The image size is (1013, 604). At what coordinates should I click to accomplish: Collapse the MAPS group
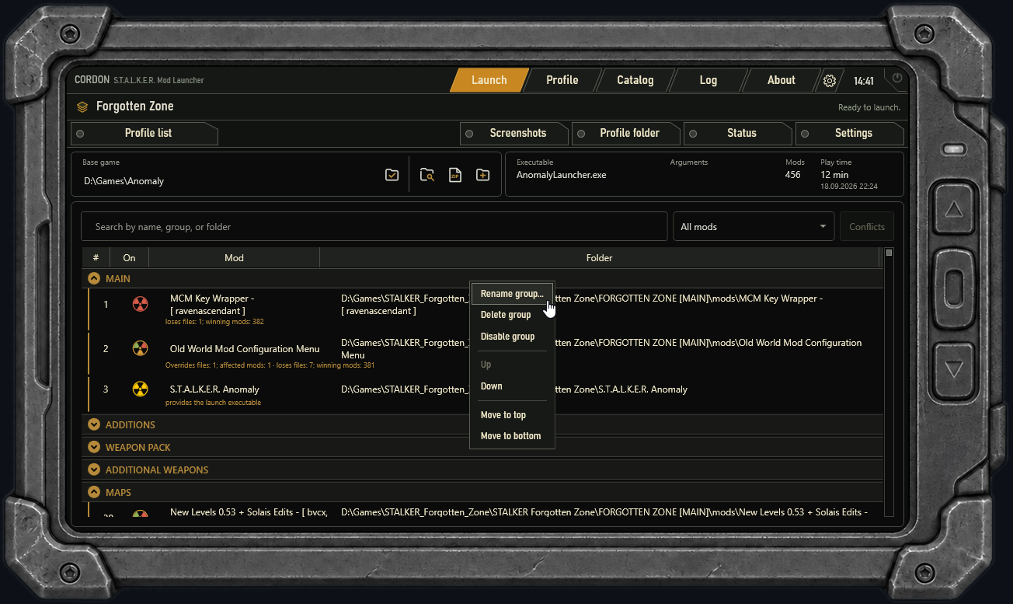coord(94,492)
